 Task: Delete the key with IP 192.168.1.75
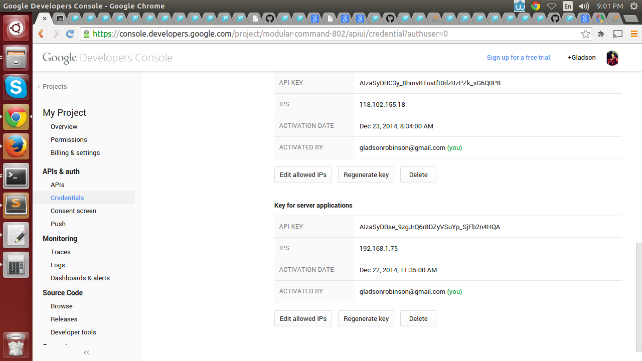[x=418, y=318]
